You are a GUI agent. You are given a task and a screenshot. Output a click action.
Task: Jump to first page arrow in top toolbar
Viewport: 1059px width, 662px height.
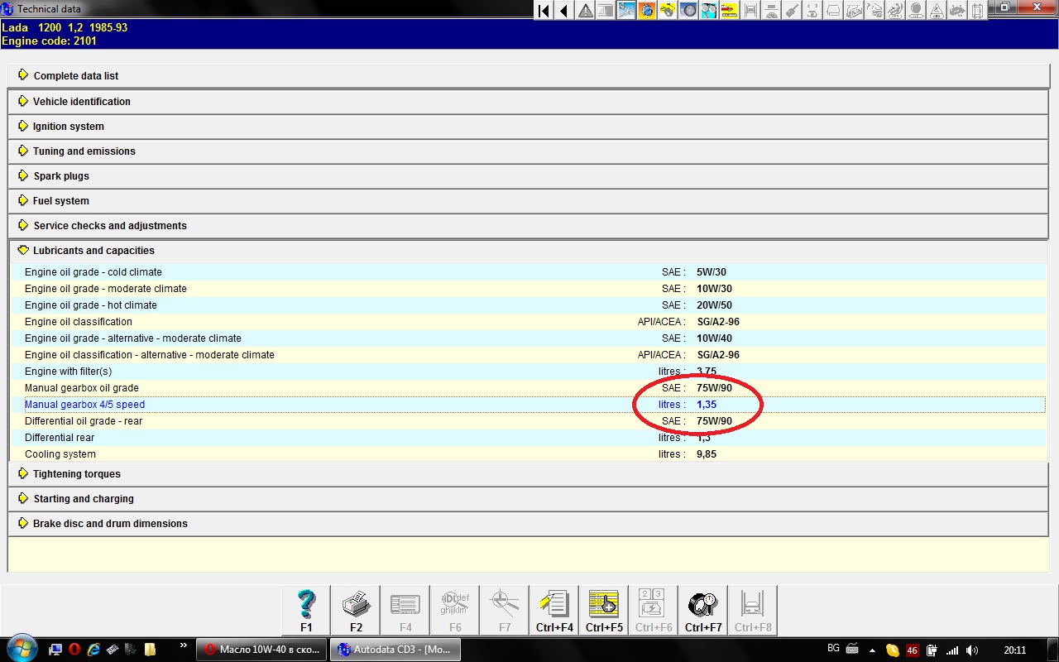(544, 10)
